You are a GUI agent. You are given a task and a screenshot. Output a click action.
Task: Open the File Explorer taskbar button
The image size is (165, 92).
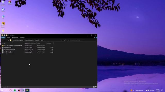coord(27,90)
